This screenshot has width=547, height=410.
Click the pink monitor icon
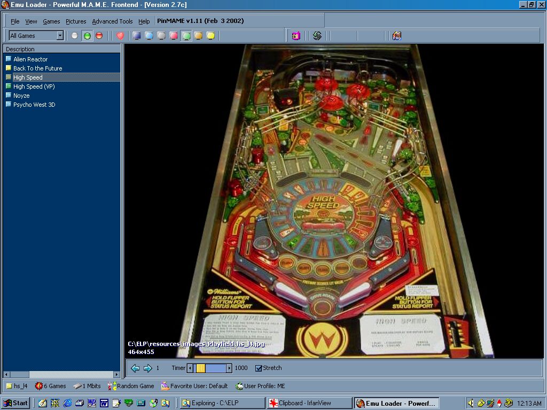pos(174,36)
